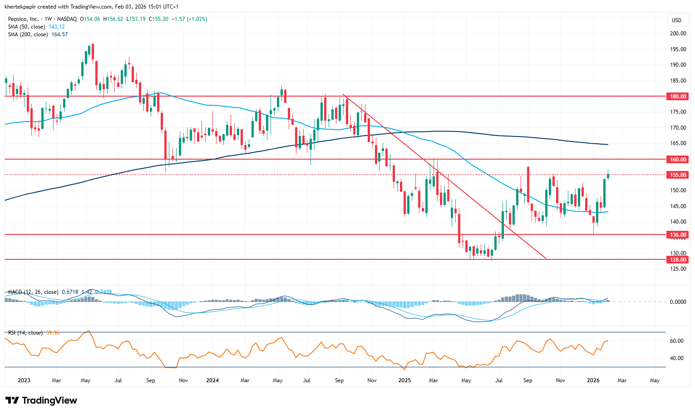Click the 60.00 RSI scale label

677,341
